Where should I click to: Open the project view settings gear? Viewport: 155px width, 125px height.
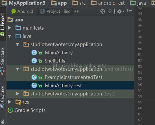(x=119, y=11)
